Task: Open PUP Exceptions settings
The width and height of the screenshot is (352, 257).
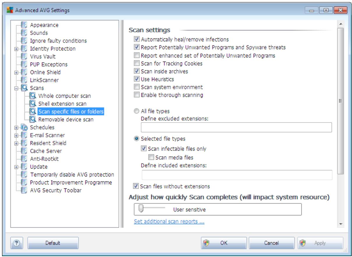Action: pos(49,64)
